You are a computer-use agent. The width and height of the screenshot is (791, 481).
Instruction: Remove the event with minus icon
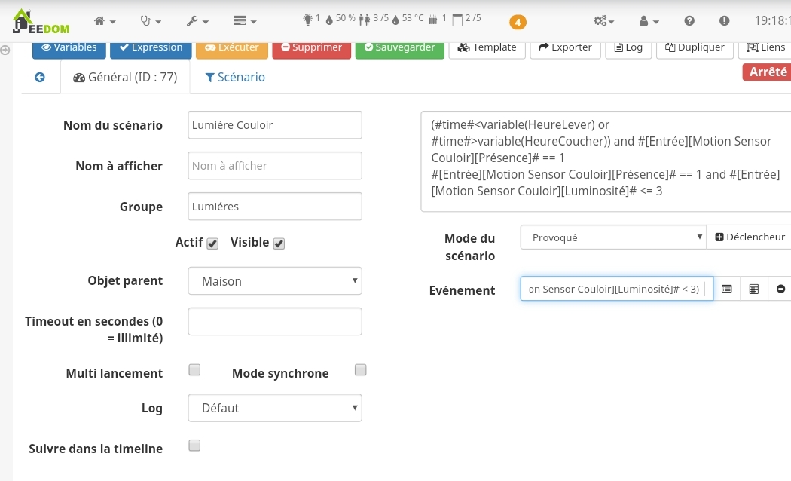[780, 289]
